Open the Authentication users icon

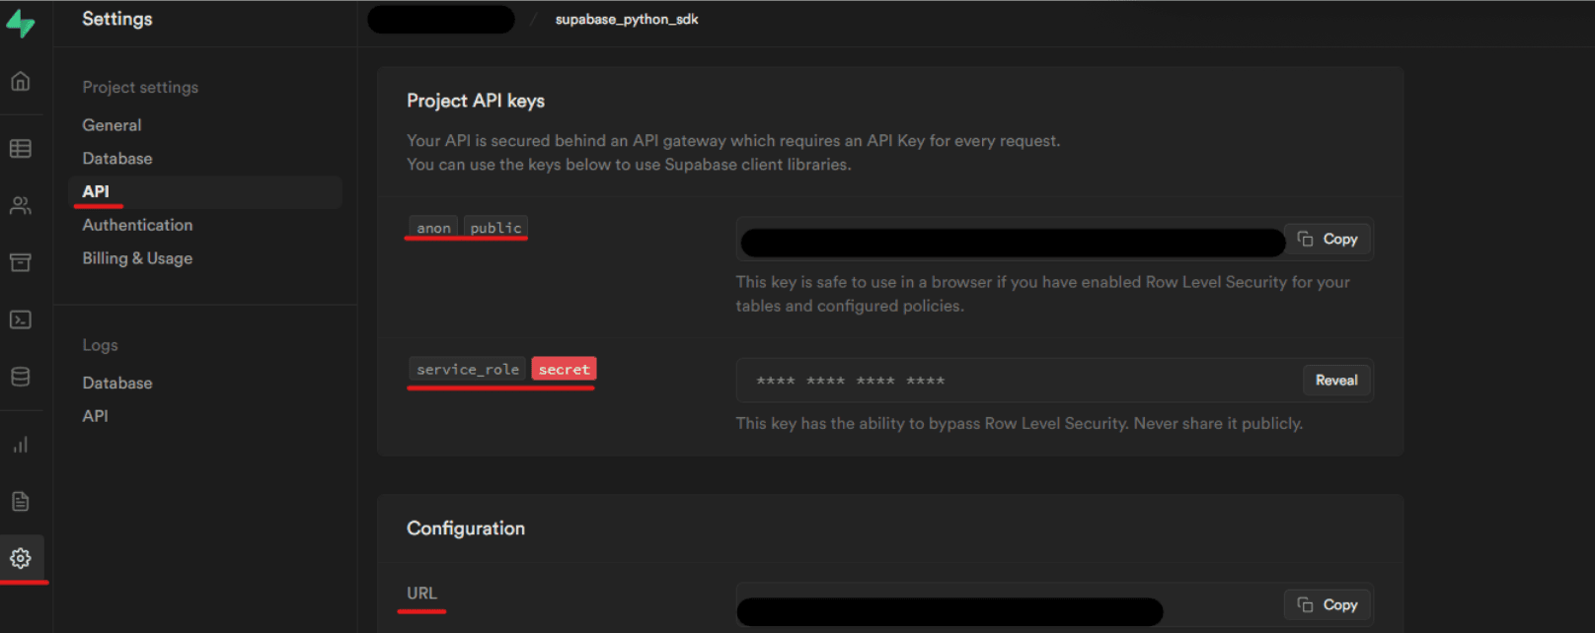[20, 206]
